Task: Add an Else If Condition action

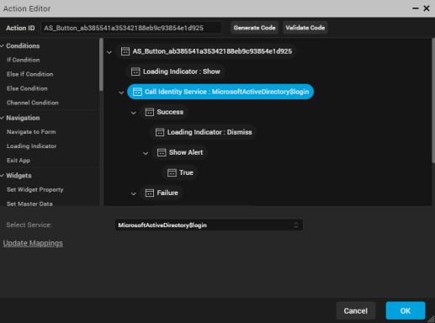Action: (29, 74)
